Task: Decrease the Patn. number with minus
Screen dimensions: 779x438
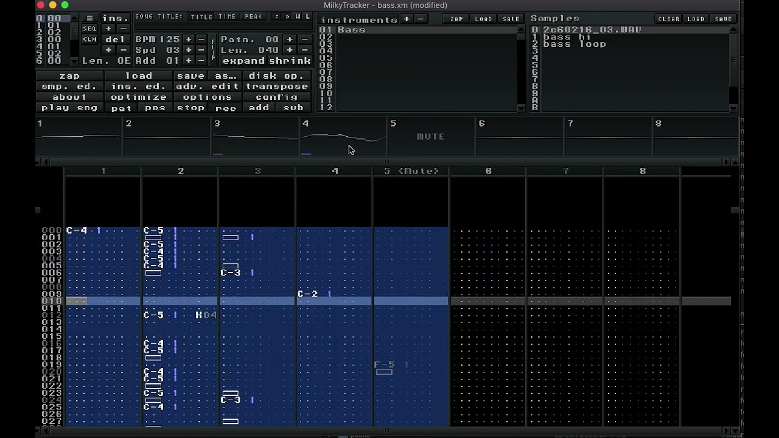Action: pyautogui.click(x=304, y=39)
